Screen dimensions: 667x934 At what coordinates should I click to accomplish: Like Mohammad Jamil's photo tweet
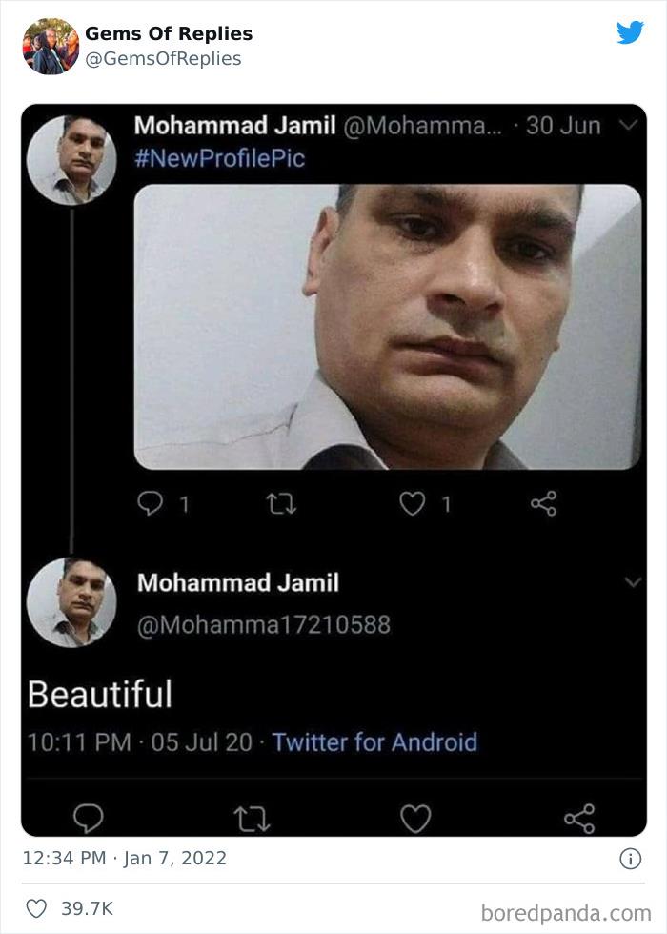[x=412, y=504]
